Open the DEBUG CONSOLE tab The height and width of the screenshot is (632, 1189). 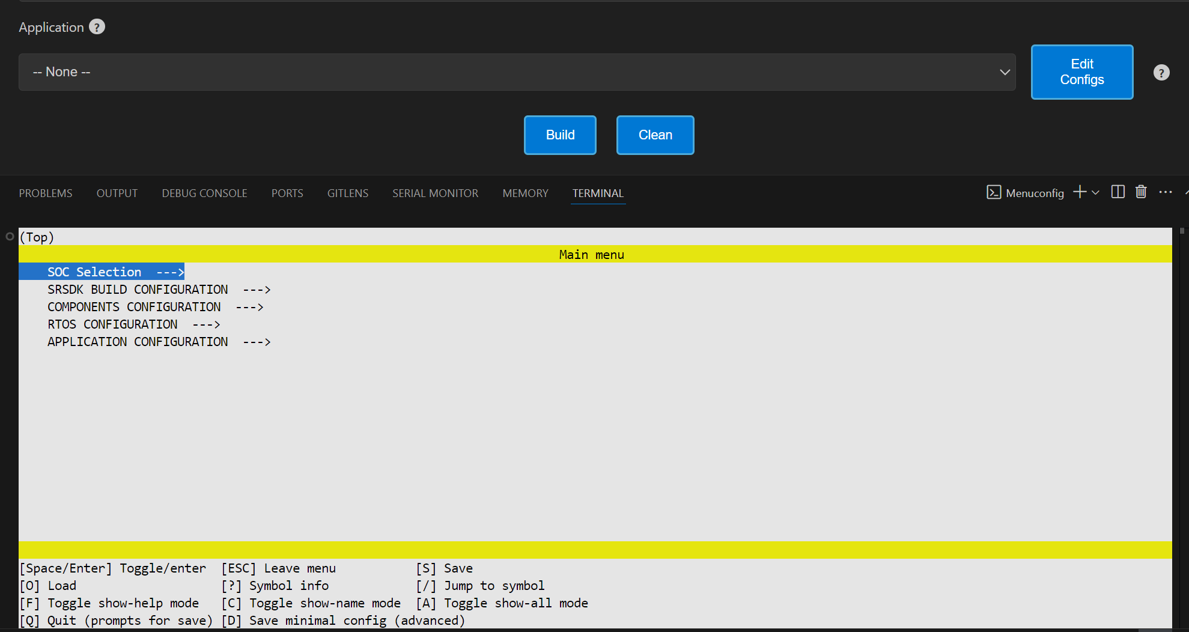click(204, 193)
